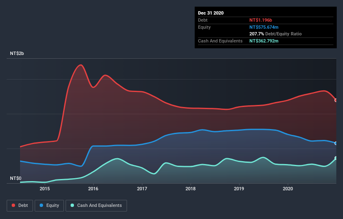Viewport: 343px width, 219px height.
Task: Click the 2019 x-axis label
Action: (239, 189)
